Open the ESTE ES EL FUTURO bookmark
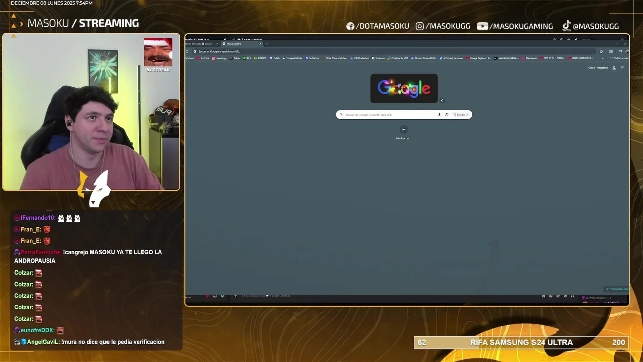643x362 pixels. (552, 58)
